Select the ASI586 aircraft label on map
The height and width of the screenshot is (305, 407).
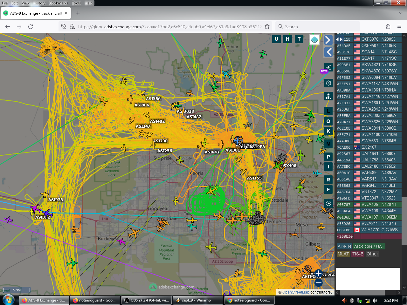coord(153,99)
